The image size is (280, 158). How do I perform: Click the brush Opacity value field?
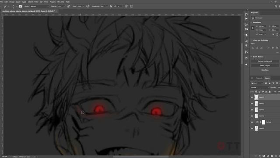(x=60, y=6)
